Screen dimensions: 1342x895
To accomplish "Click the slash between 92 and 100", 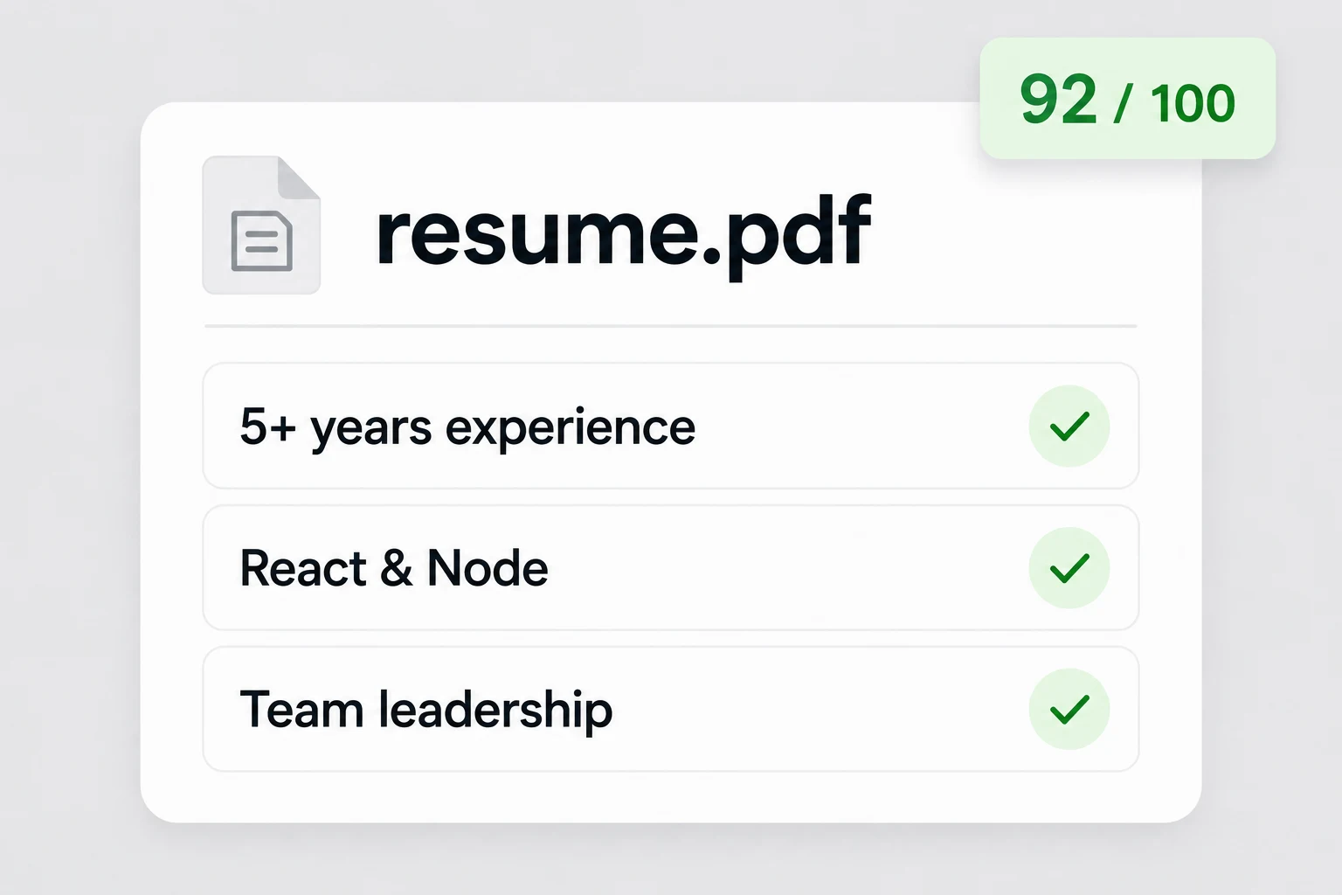I will coord(1124,103).
